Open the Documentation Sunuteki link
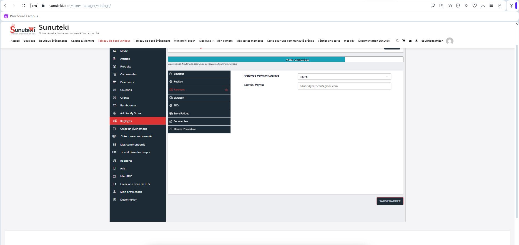519x245 pixels. coord(374,41)
